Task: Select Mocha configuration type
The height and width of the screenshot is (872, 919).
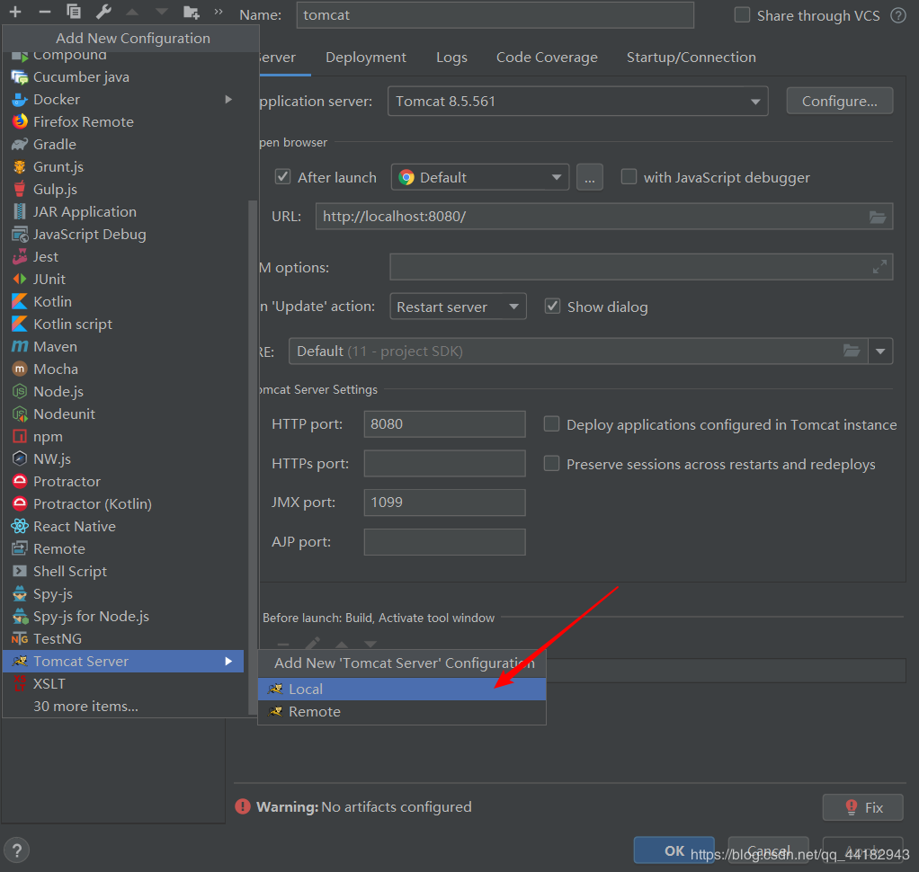Action: click(123, 369)
